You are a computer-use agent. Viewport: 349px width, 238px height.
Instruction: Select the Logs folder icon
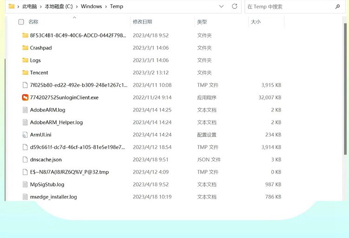[x=25, y=60]
